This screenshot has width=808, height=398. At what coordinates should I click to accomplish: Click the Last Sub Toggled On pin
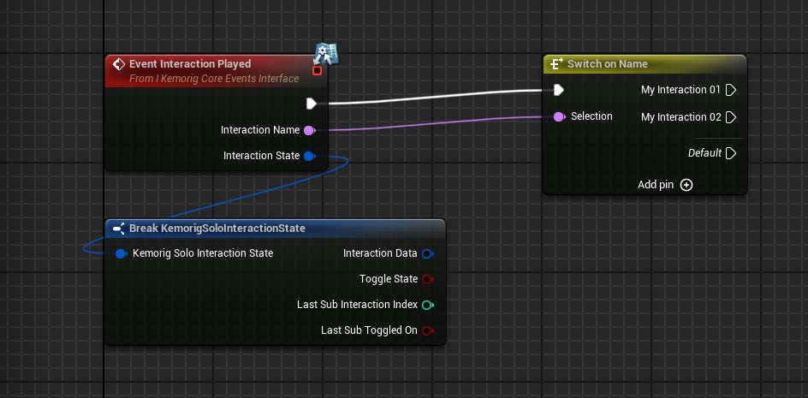pos(427,330)
